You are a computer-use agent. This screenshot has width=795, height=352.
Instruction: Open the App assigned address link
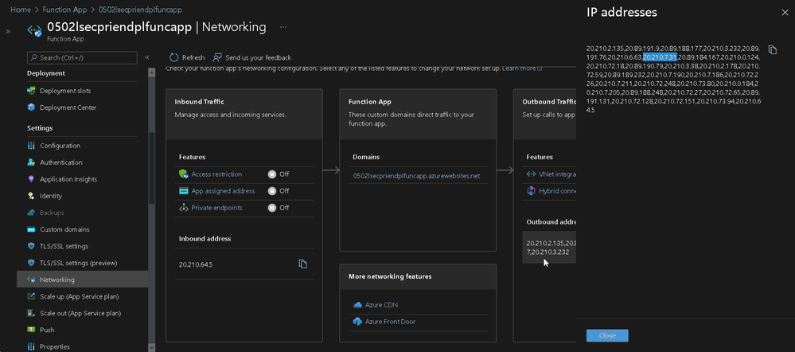pos(223,190)
